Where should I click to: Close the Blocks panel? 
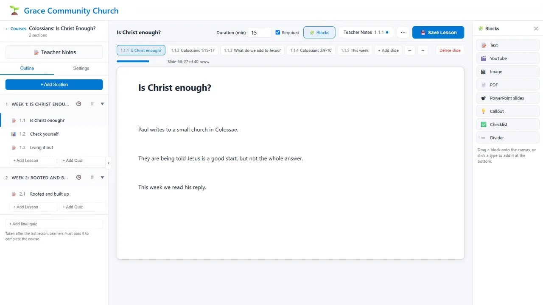point(536,29)
